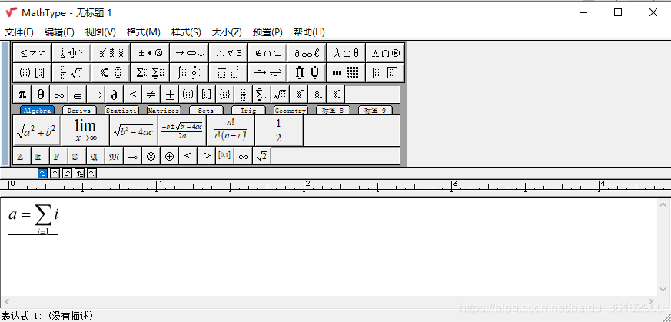Open matrix templates palette

(346, 72)
